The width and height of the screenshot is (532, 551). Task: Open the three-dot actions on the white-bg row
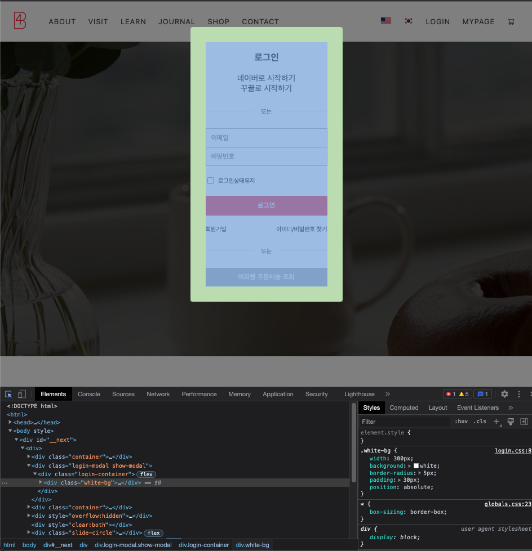pyautogui.click(x=4, y=483)
